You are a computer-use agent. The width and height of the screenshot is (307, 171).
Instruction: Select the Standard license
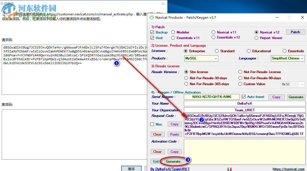(217, 51)
